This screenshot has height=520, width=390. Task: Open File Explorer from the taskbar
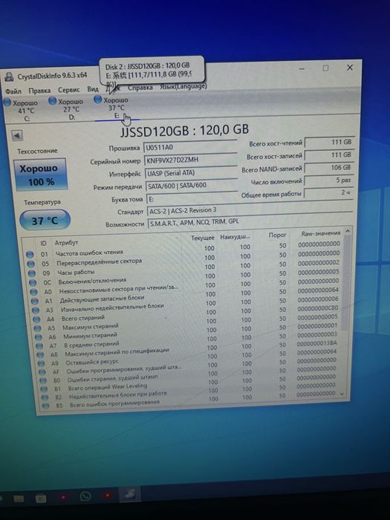click(19, 498)
